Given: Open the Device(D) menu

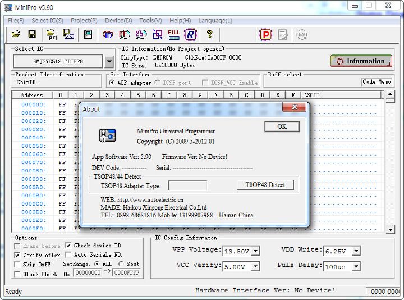Looking at the screenshot, I should pos(118,20).
